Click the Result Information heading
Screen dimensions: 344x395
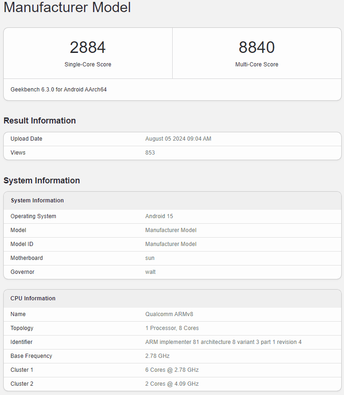pyautogui.click(x=39, y=121)
